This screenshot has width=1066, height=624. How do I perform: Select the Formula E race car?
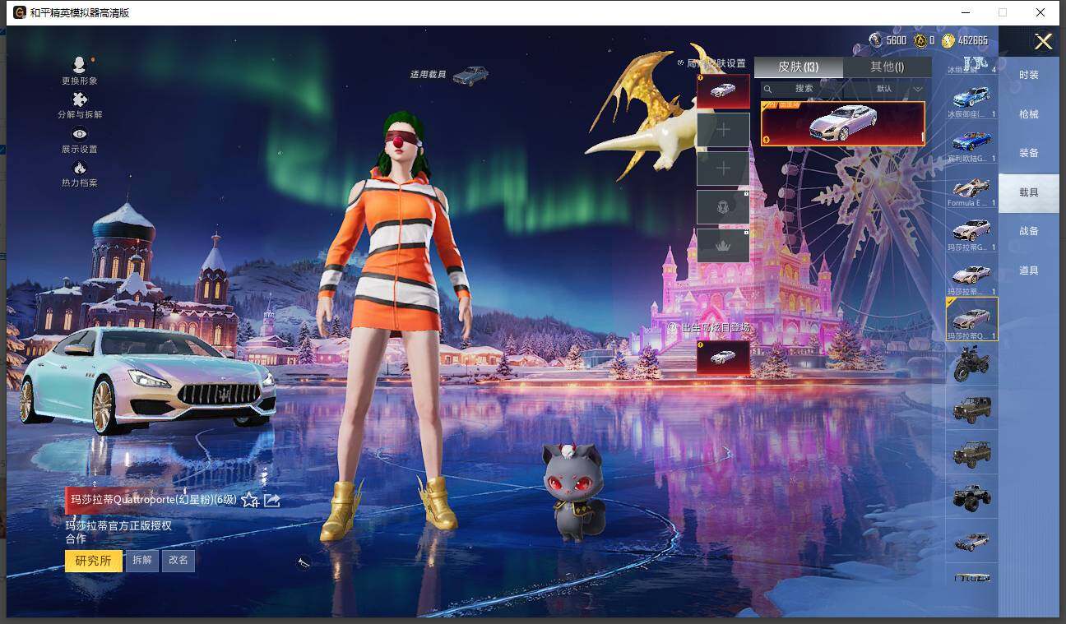click(x=971, y=187)
